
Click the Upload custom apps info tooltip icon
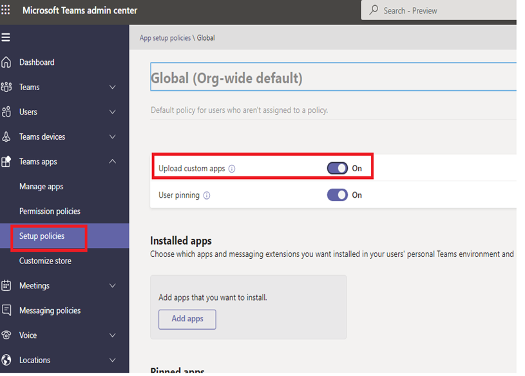pyautogui.click(x=232, y=167)
